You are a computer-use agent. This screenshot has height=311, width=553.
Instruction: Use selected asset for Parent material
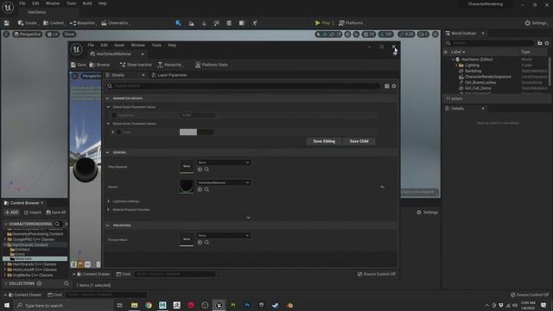tap(200, 190)
